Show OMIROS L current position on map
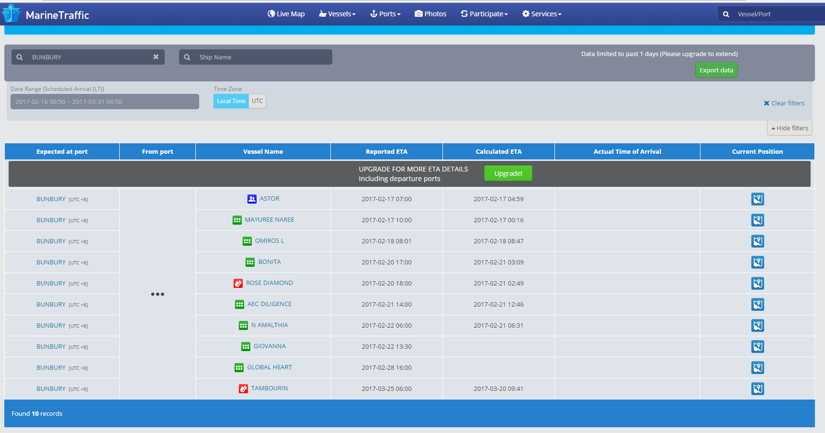Image resolution: width=825 pixels, height=433 pixels. click(x=757, y=241)
